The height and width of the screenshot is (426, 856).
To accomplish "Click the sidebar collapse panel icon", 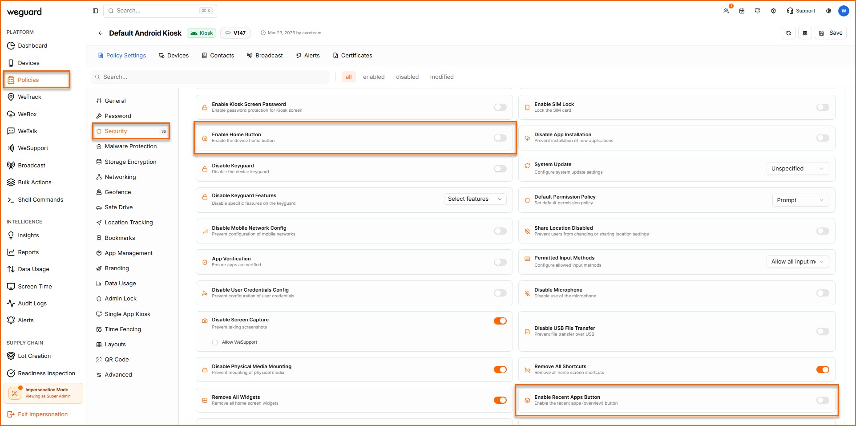I will point(95,11).
